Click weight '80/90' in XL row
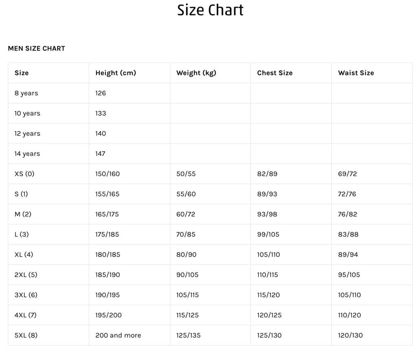 186,255
